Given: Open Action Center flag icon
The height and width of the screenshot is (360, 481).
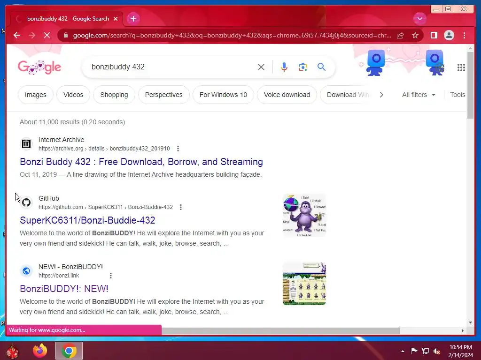Looking at the screenshot, I should click(414, 351).
